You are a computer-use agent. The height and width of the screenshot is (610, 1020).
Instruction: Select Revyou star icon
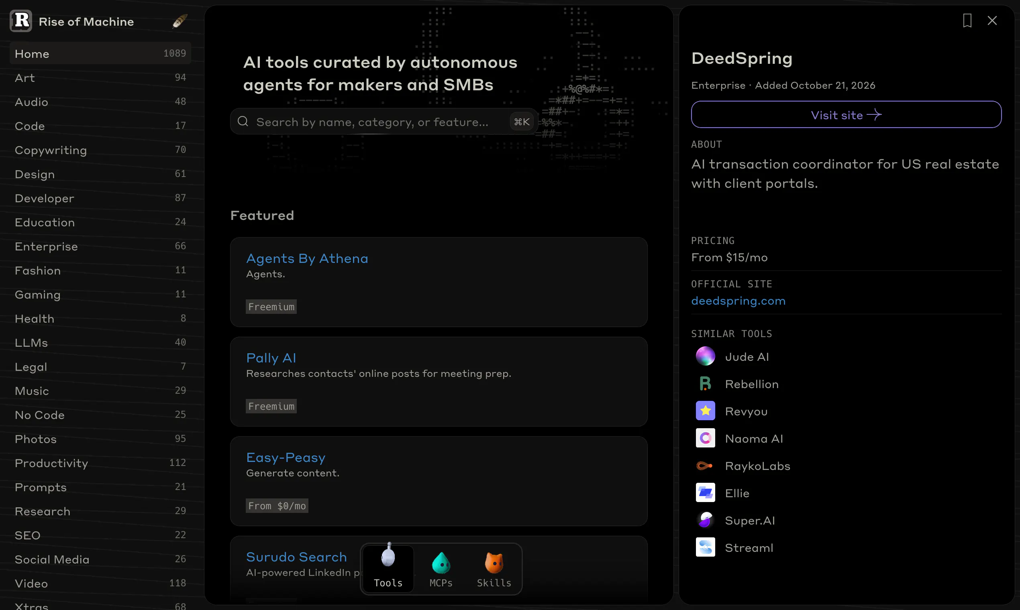click(x=705, y=411)
